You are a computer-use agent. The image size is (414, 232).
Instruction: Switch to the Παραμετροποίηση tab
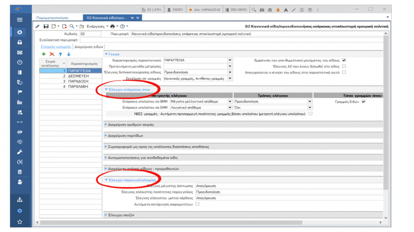coord(52,18)
